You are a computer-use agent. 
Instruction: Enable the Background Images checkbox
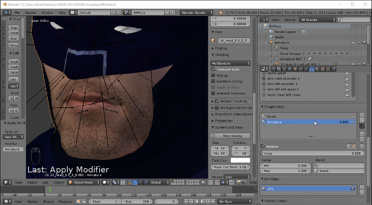217,108
